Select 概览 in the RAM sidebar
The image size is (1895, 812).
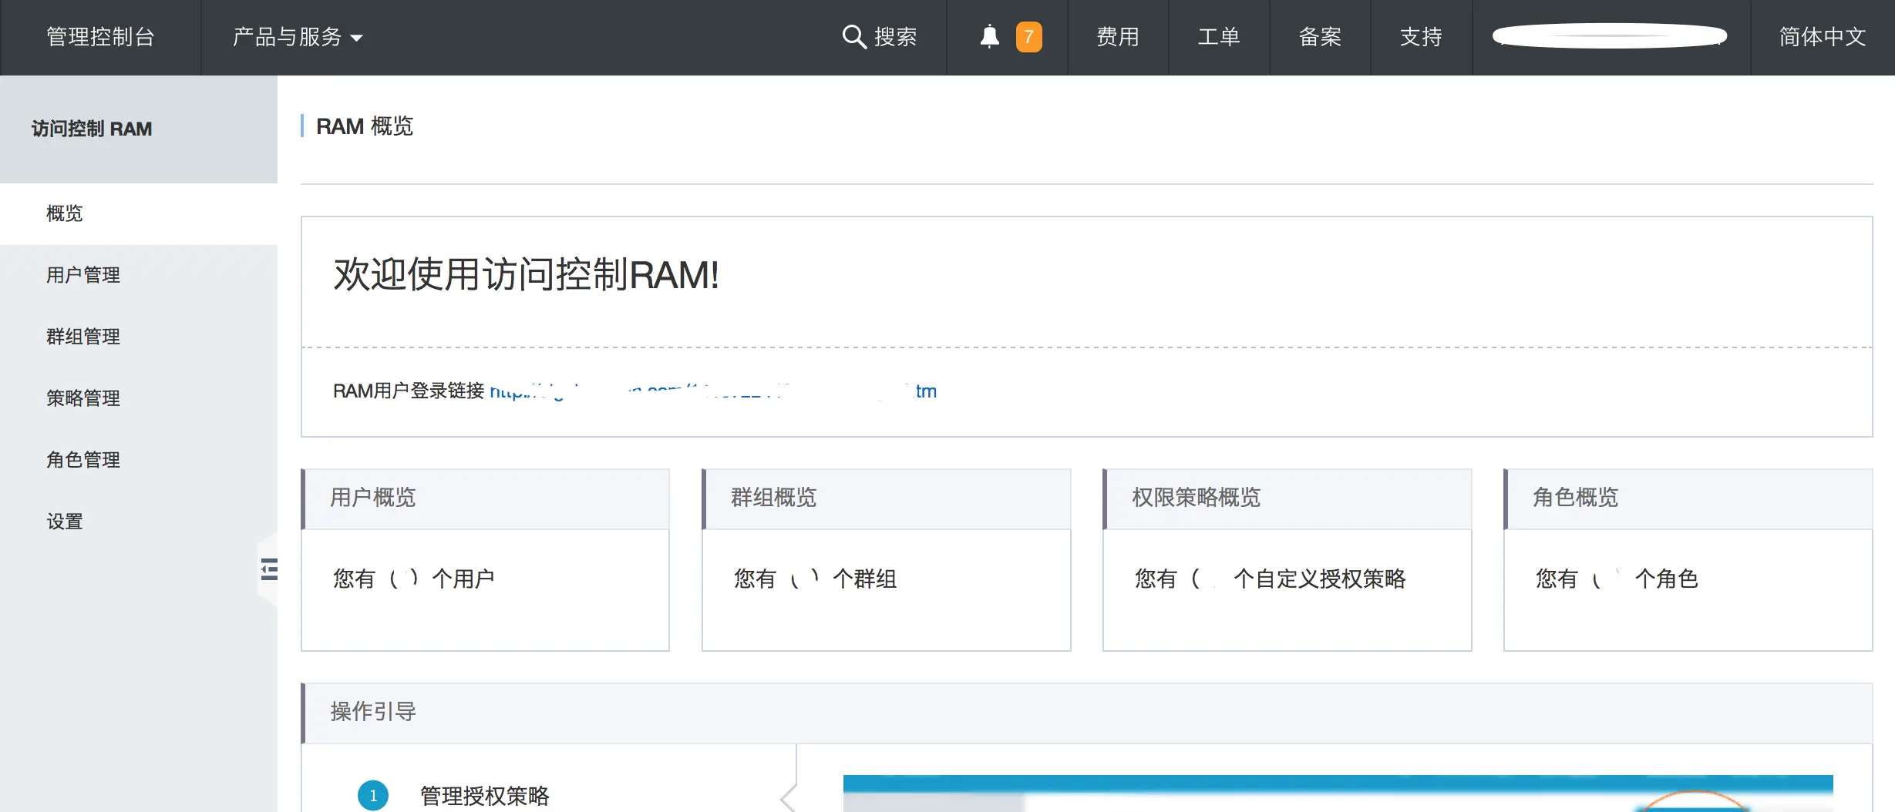tap(66, 213)
